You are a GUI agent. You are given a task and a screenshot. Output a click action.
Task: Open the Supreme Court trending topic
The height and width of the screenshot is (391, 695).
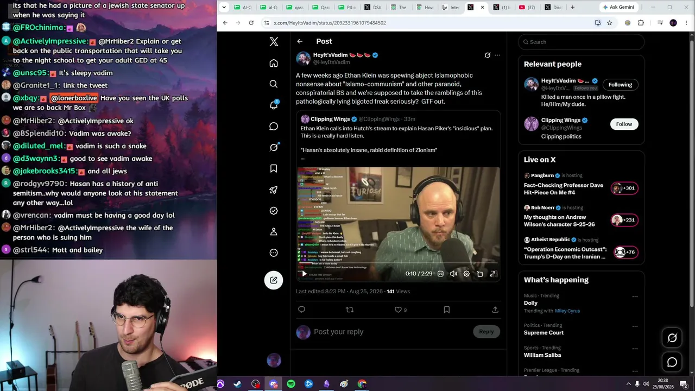544,333
